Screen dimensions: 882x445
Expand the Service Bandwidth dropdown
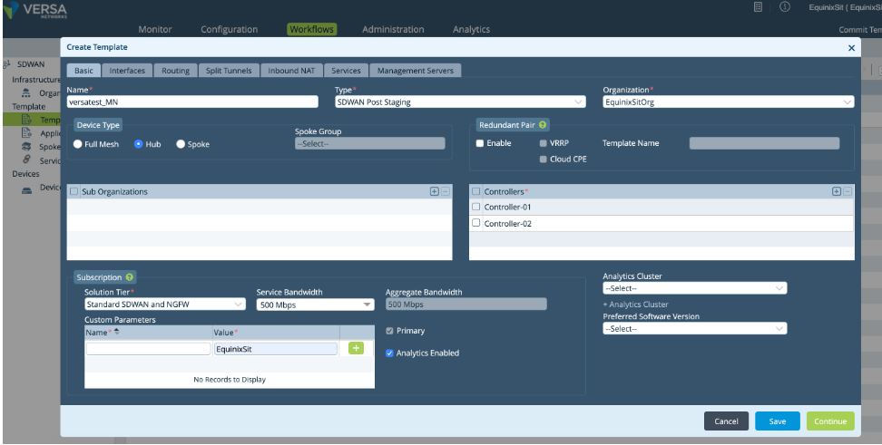click(x=315, y=305)
